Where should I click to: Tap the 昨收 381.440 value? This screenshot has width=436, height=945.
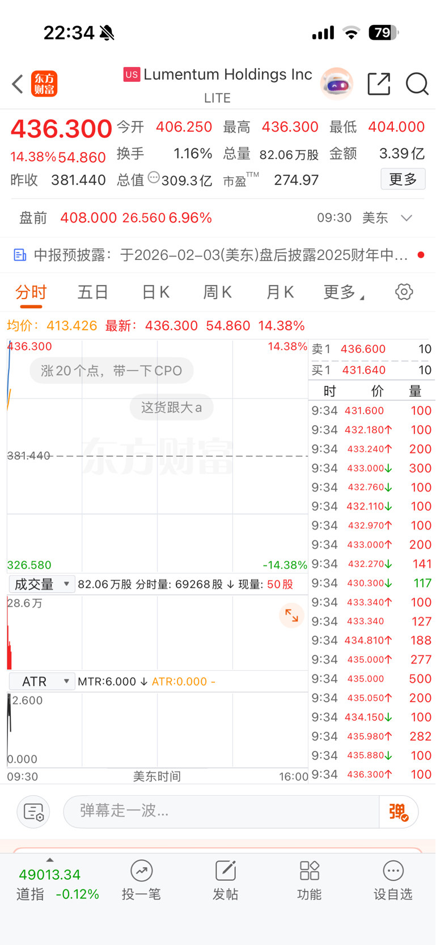pyautogui.click(x=78, y=180)
